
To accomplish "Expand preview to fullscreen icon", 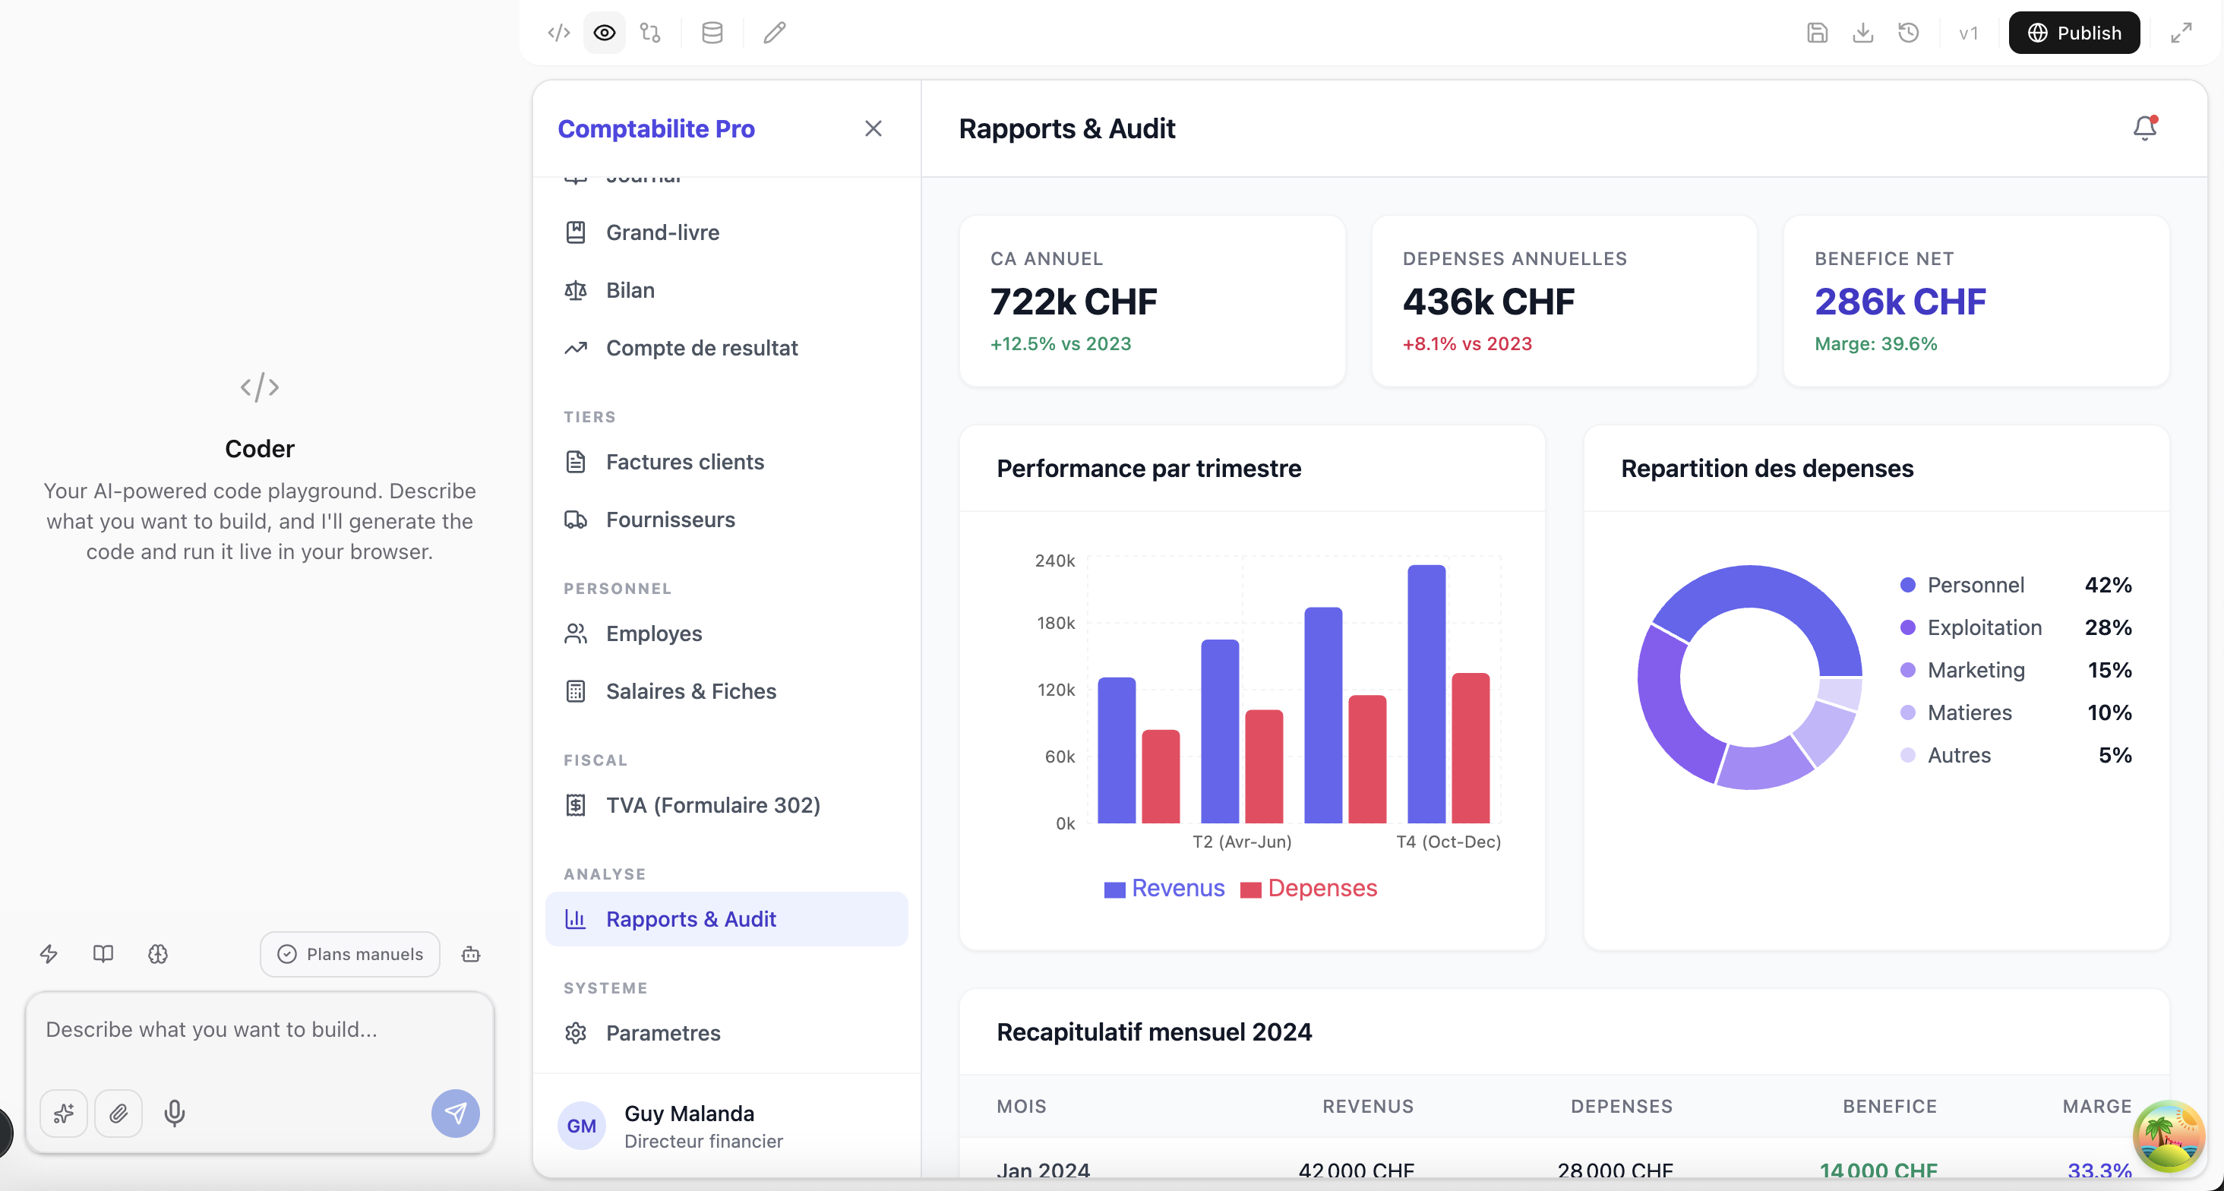I will 2181,33.
